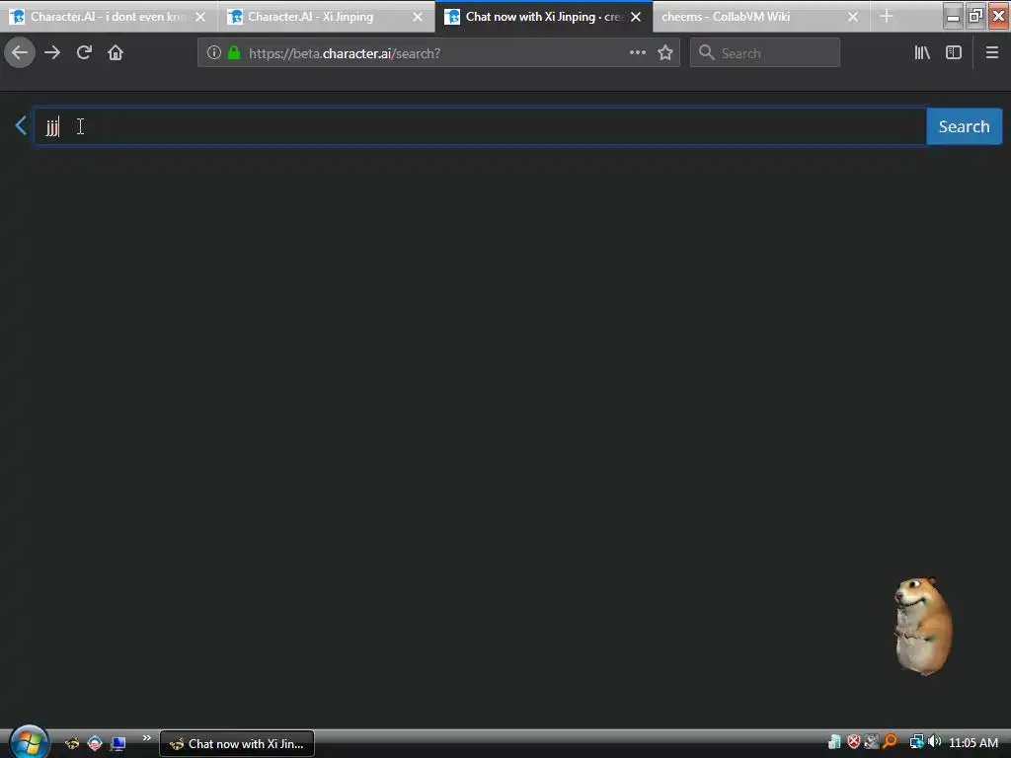Focus the browser Search box
This screenshot has height=758, width=1011.
point(765,53)
